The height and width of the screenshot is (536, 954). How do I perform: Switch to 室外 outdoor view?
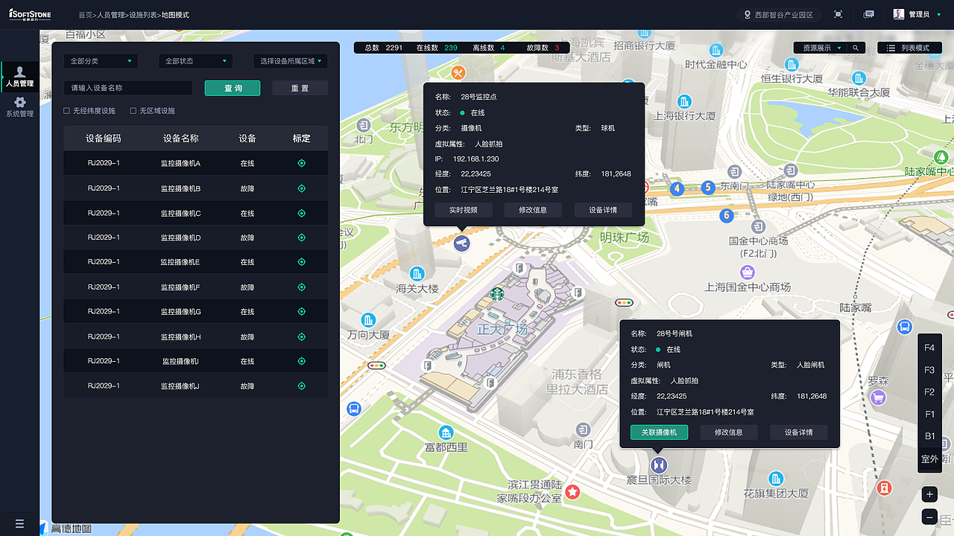tap(929, 459)
